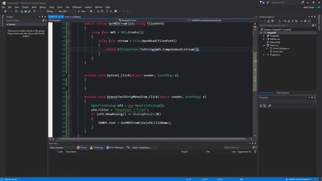
Task: Collapse the using md5 block outline
Action: tap(69, 32)
